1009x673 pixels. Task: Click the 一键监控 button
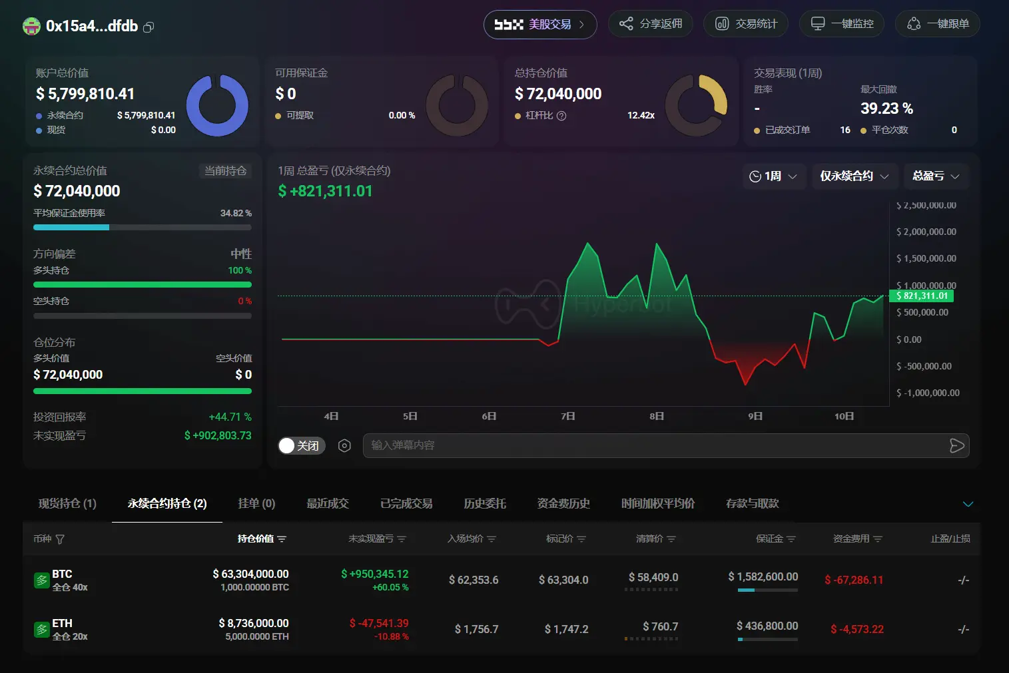pyautogui.click(x=842, y=24)
